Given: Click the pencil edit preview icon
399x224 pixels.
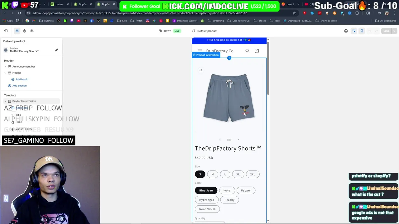Looking at the screenshot, I should [56, 50].
